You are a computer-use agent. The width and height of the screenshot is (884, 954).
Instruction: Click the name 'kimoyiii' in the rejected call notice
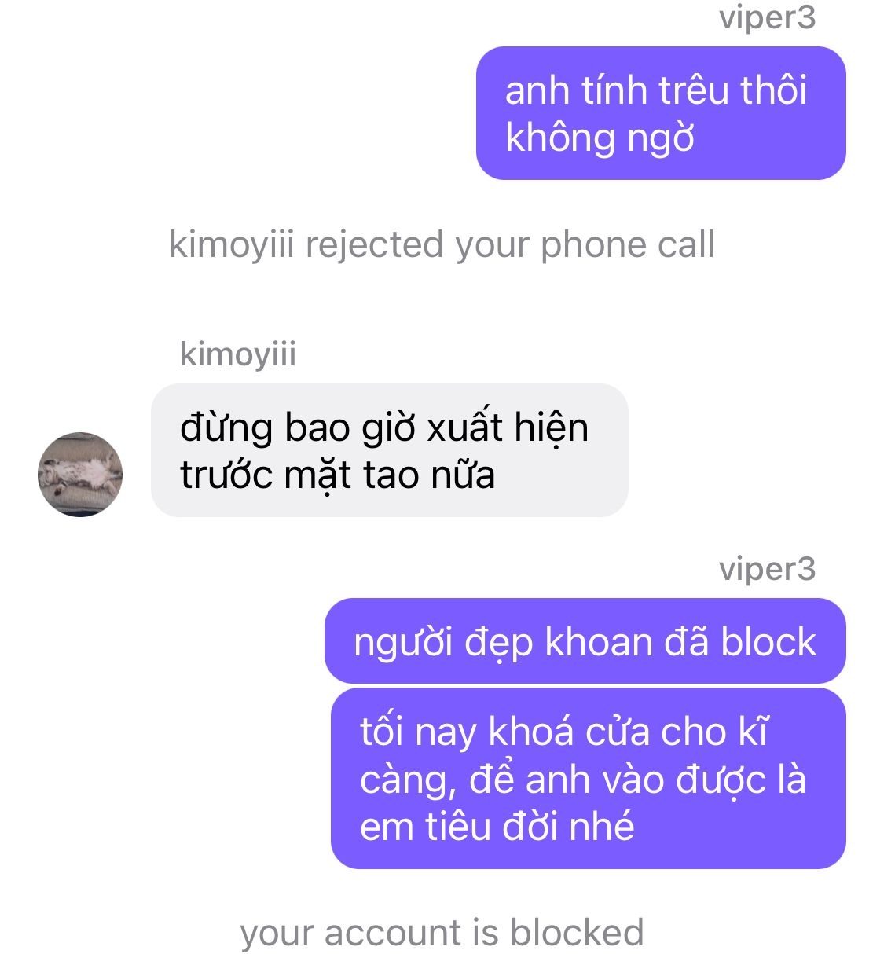(x=232, y=244)
